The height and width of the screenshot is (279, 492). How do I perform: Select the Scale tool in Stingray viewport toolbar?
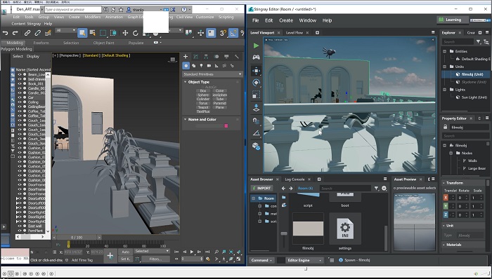pyautogui.click(x=256, y=95)
